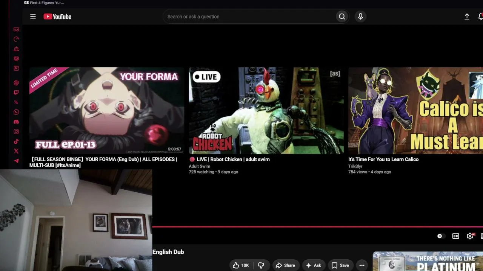Start voice search with the microphone
The height and width of the screenshot is (271, 483).
tap(360, 17)
